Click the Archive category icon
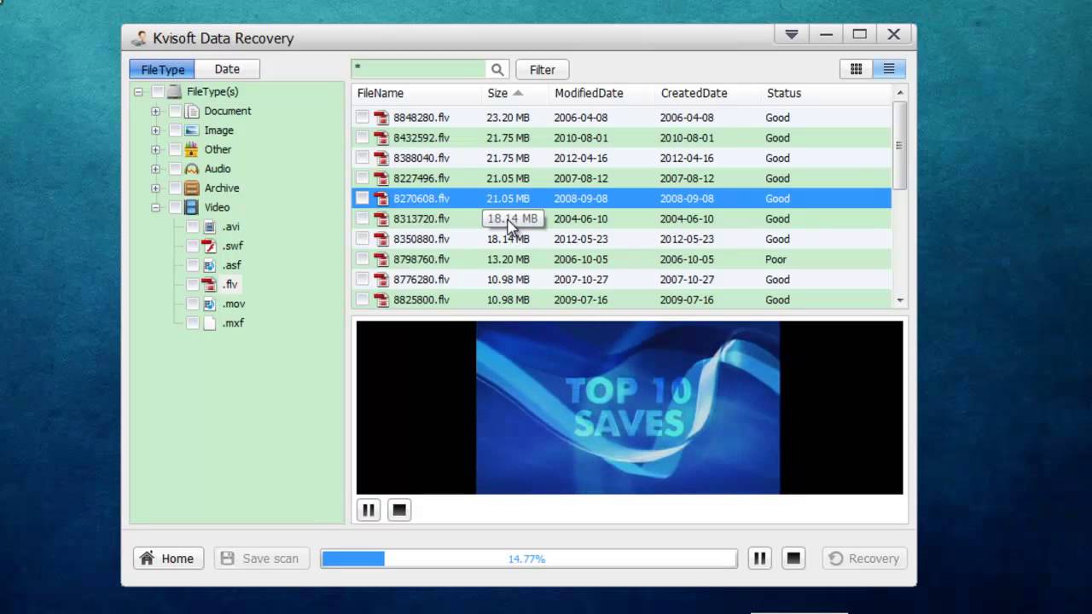 pos(192,188)
